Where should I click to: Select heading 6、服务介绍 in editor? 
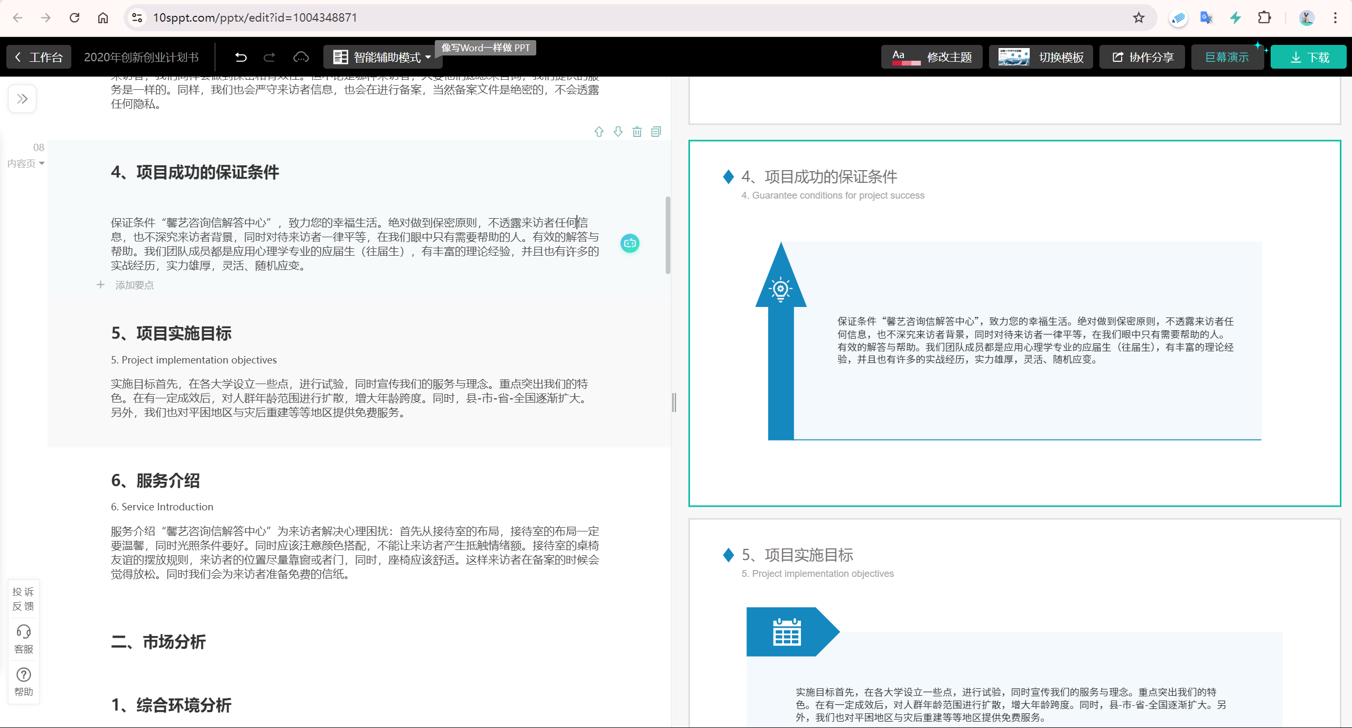coord(155,481)
